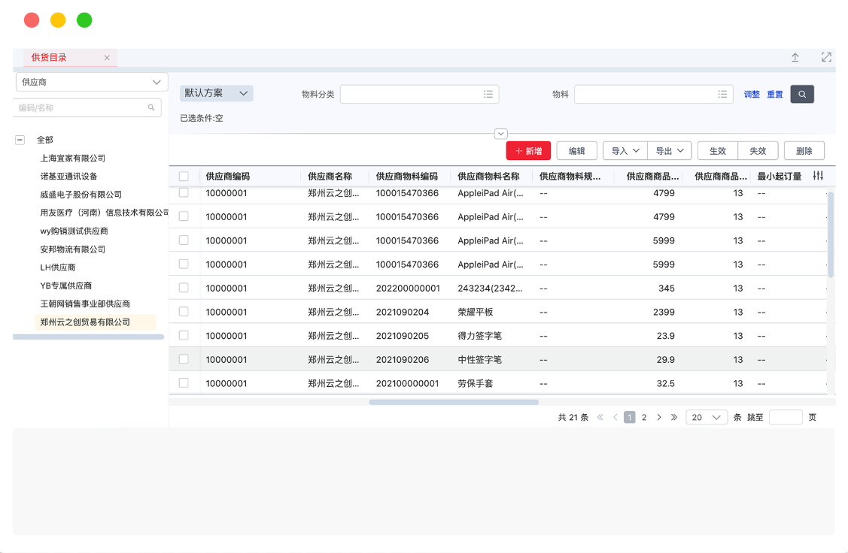Viewport: 848px width, 553px height.
Task: Go to the first page
Action: pos(600,417)
